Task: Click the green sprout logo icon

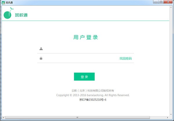Action: [x=8, y=13]
